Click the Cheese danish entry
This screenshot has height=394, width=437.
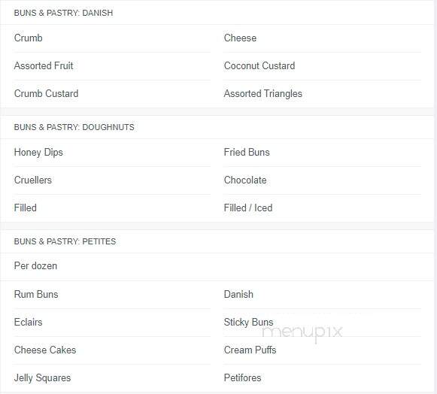(240, 38)
